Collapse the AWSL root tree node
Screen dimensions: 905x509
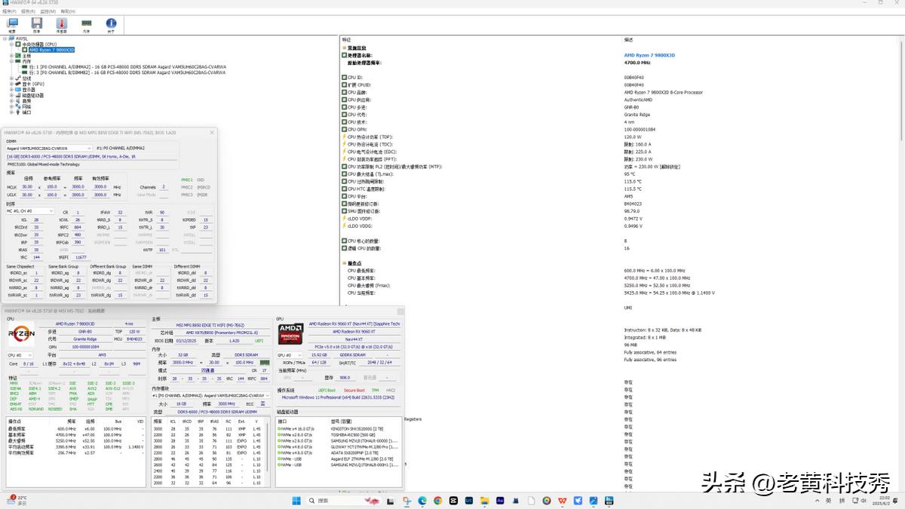pos(5,38)
